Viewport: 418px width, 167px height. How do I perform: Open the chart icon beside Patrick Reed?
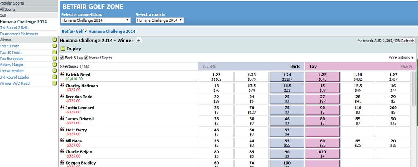coord(62,75)
